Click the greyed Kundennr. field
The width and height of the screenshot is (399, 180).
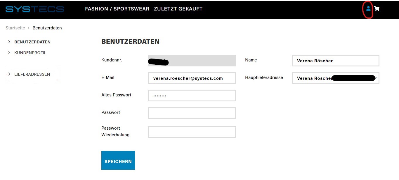[x=192, y=61]
